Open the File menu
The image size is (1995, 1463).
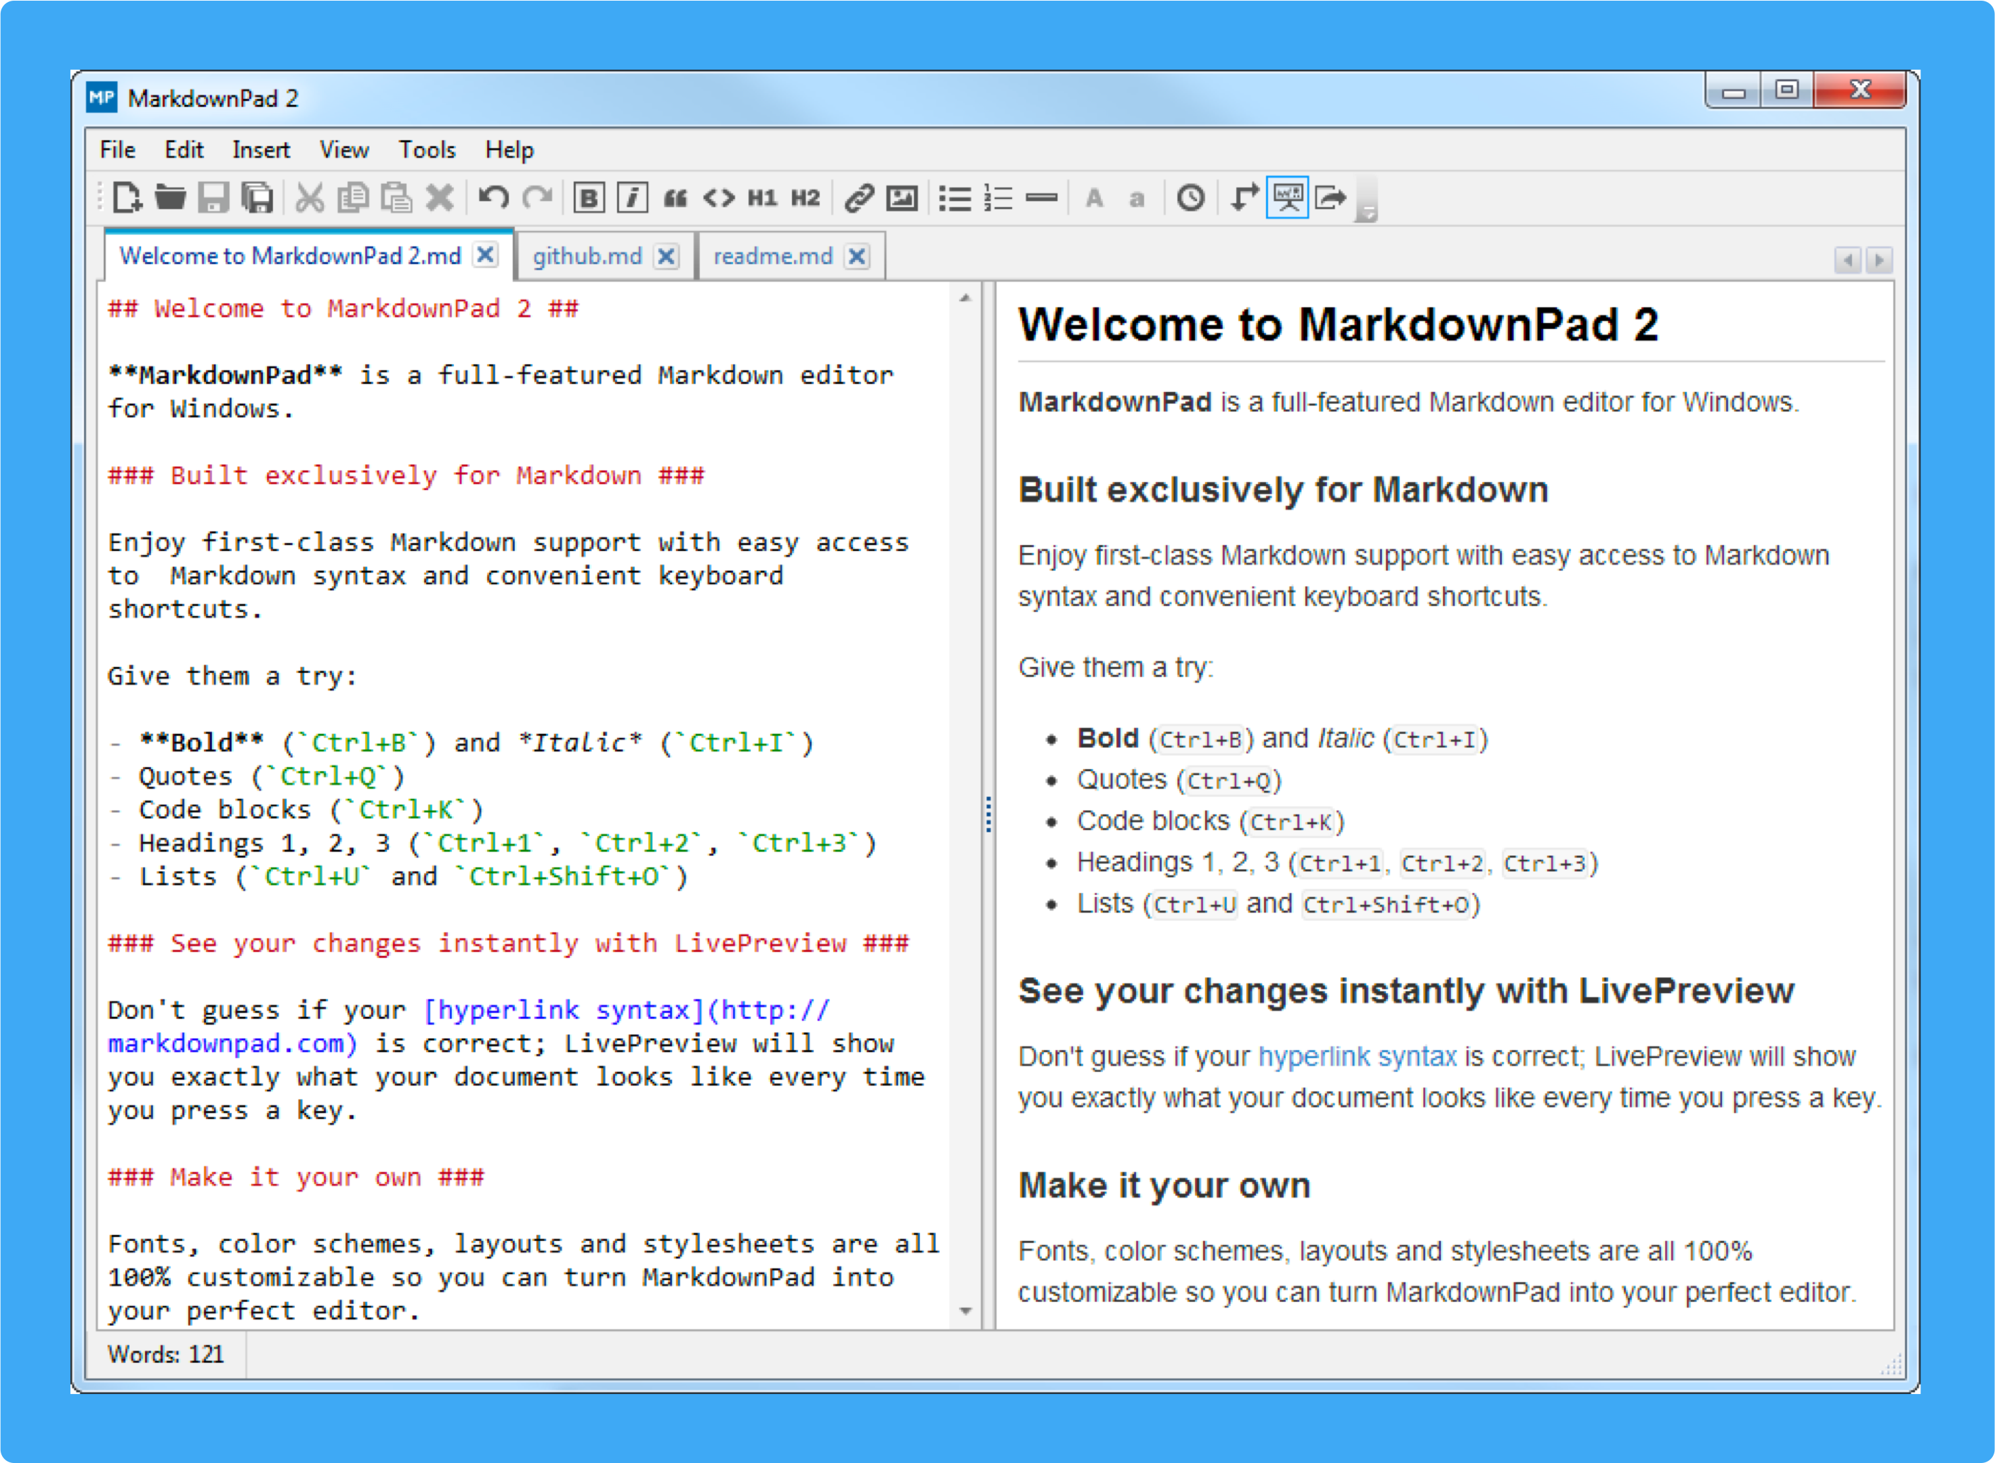pos(118,150)
